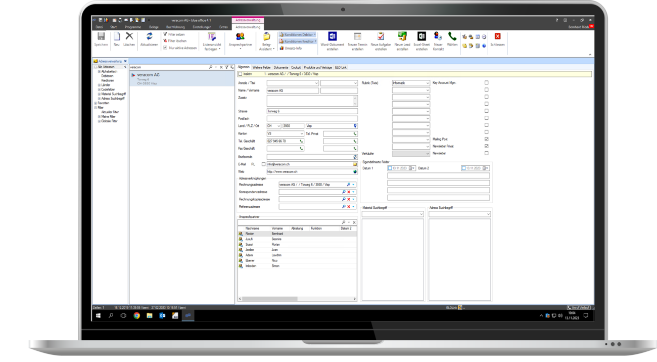Click the Filter löschen icon
This screenshot has width=657, height=362.
click(165, 41)
